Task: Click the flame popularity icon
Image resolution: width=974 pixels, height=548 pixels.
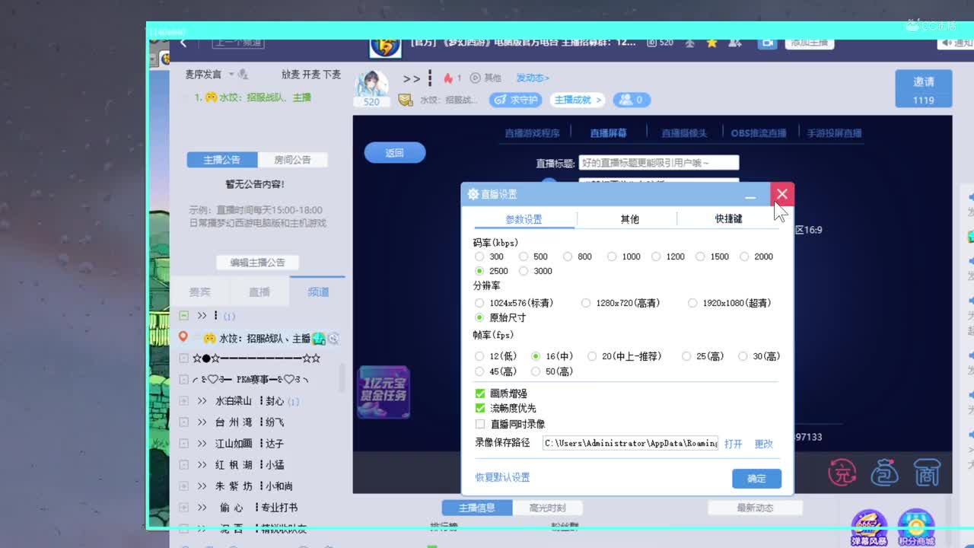Action: click(448, 78)
